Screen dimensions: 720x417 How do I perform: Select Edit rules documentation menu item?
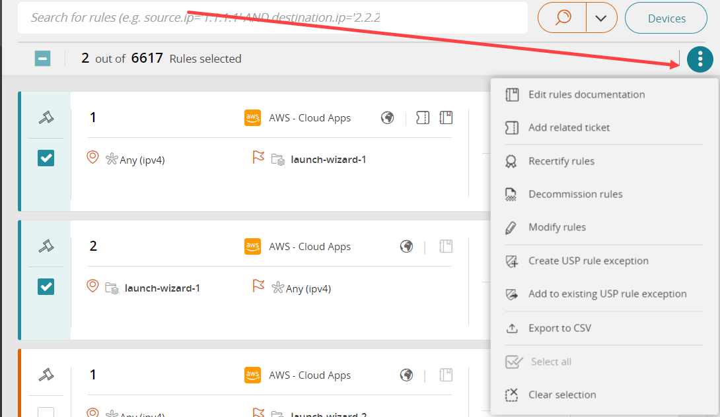[586, 94]
